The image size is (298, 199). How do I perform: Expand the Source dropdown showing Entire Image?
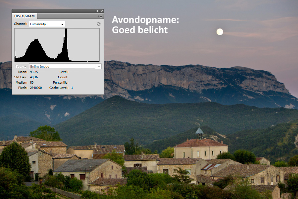(98, 66)
